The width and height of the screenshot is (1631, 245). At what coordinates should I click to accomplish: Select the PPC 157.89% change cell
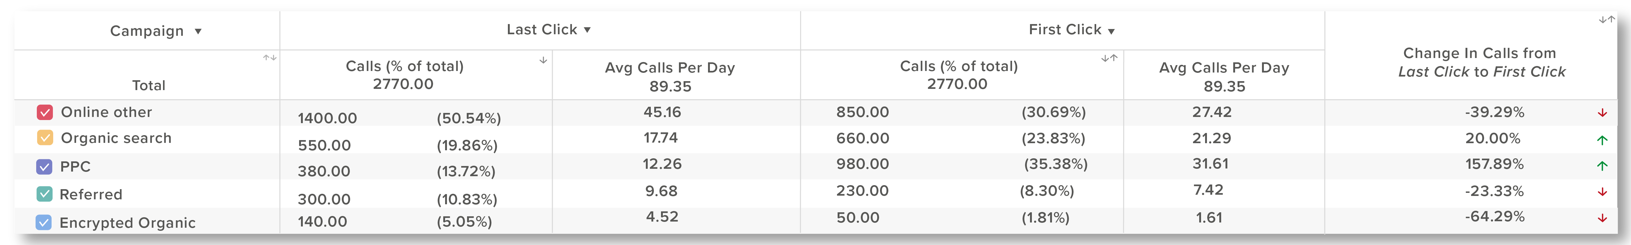pos(1494,164)
